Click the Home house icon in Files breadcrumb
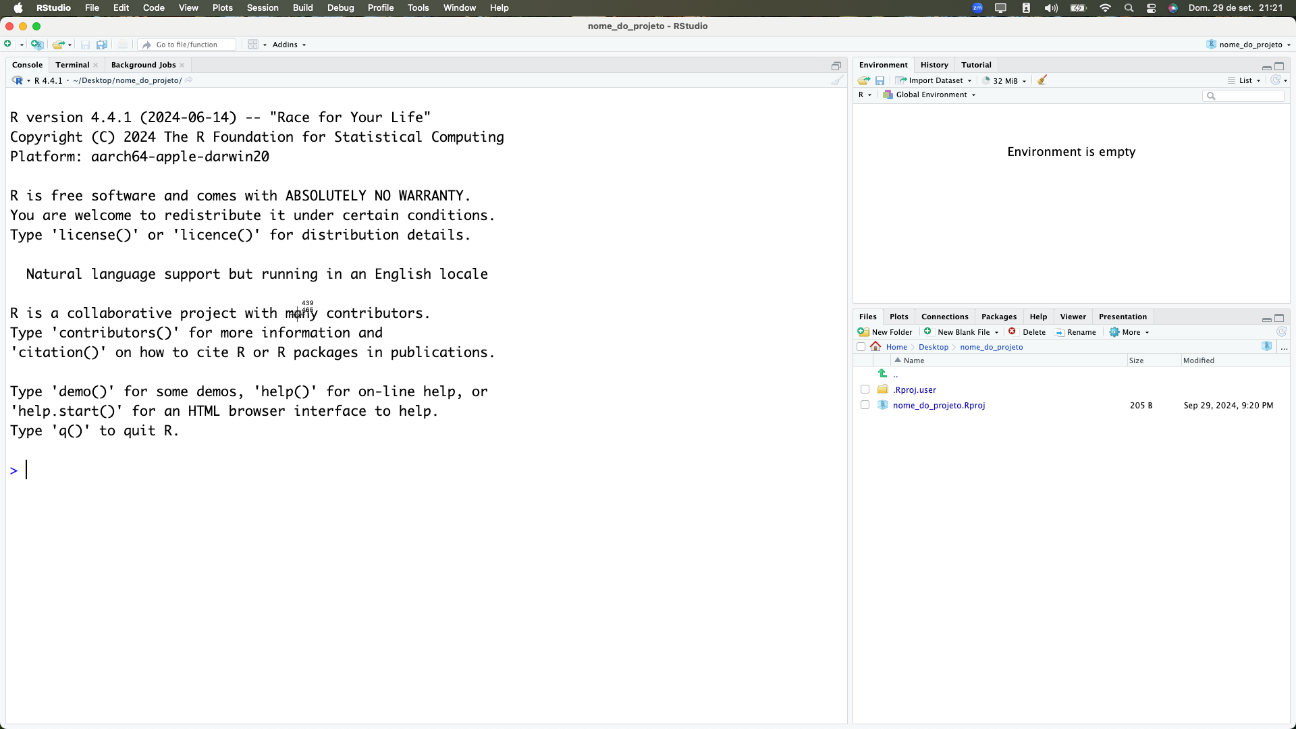Image resolution: width=1296 pixels, height=729 pixels. click(875, 346)
